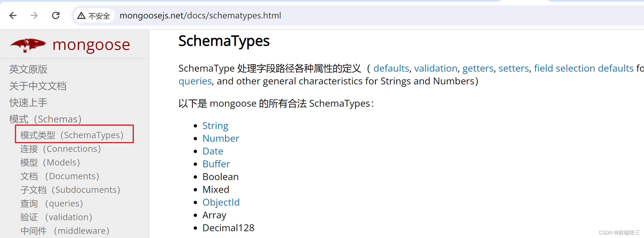Open the Number type link
644x238 pixels.
[221, 138]
